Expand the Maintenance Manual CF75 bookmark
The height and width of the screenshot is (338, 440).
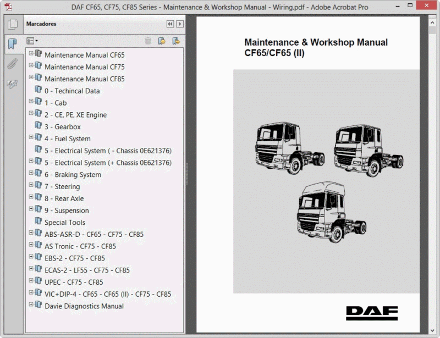tap(31, 65)
